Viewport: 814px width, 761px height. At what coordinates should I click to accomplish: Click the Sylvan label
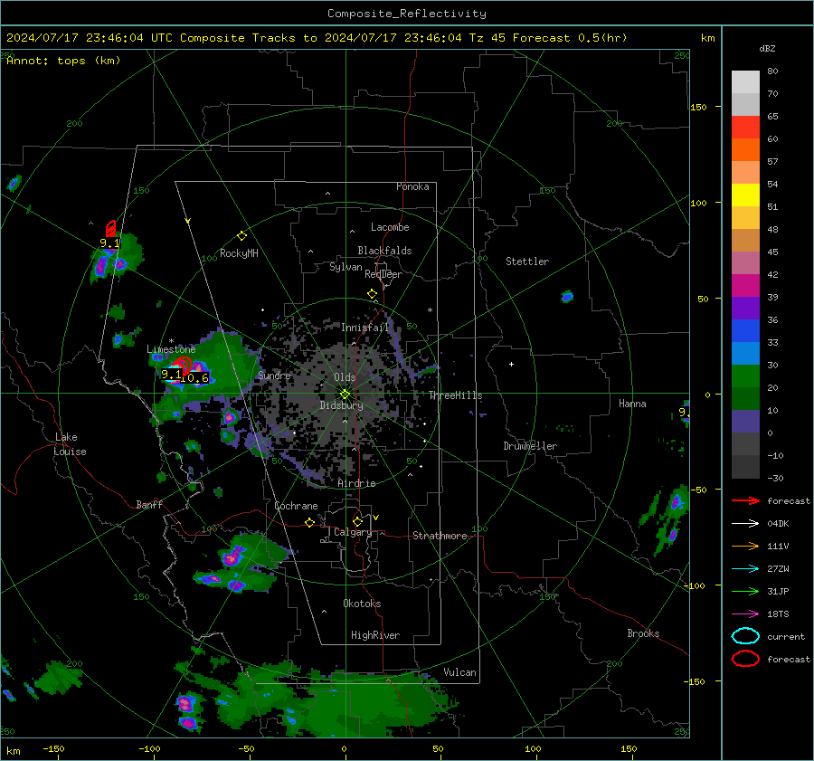[x=345, y=267]
